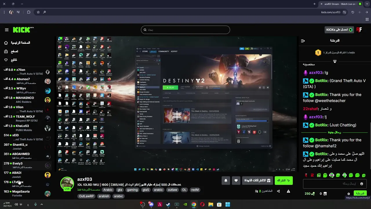This screenshot has width=371, height=209.
Task: Select the OutLawRP tag
Action: 86,196
